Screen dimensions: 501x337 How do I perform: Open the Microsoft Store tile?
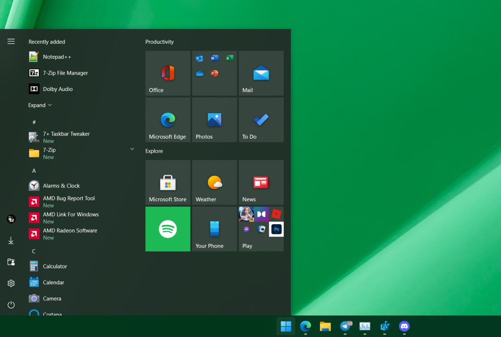point(168,182)
